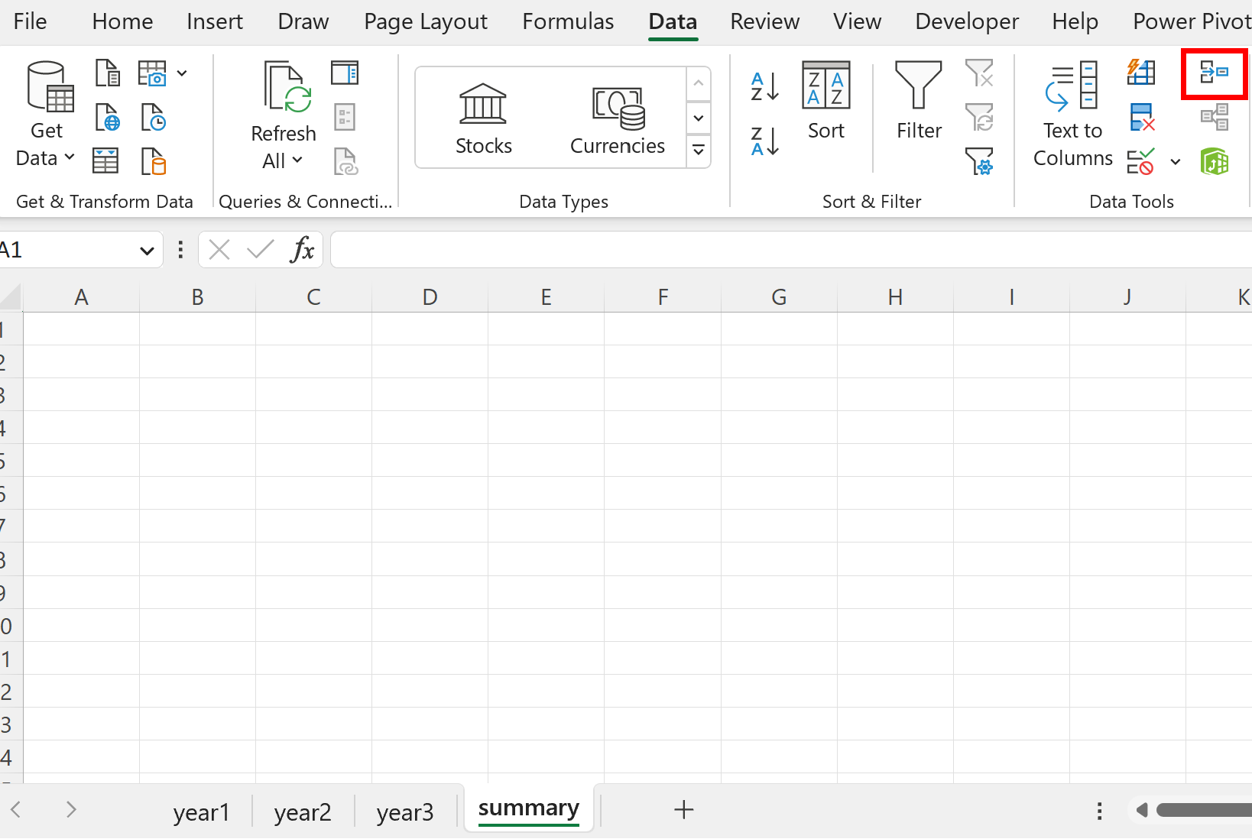Switch to the year2 sheet tab
This screenshot has height=839, width=1252.
303,811
